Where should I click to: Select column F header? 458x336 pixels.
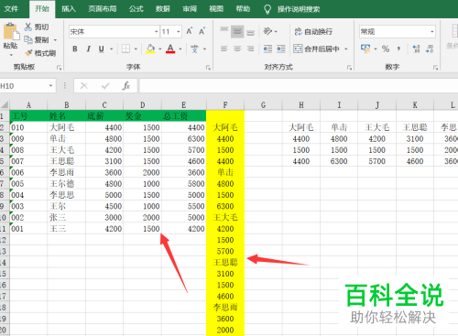point(225,105)
